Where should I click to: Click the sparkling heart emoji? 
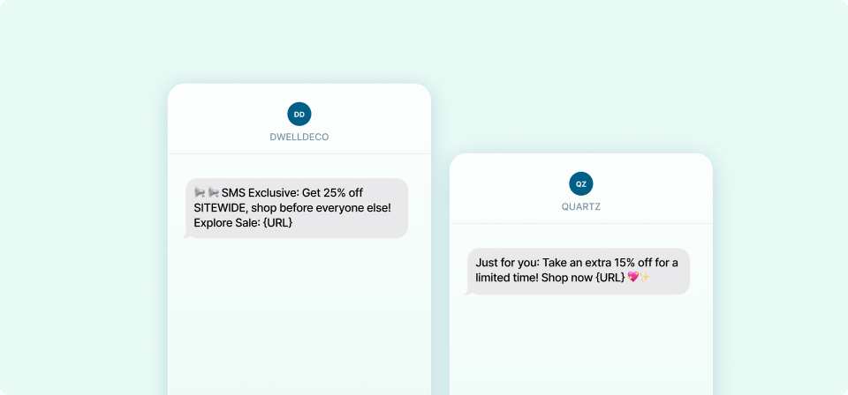[x=632, y=278]
